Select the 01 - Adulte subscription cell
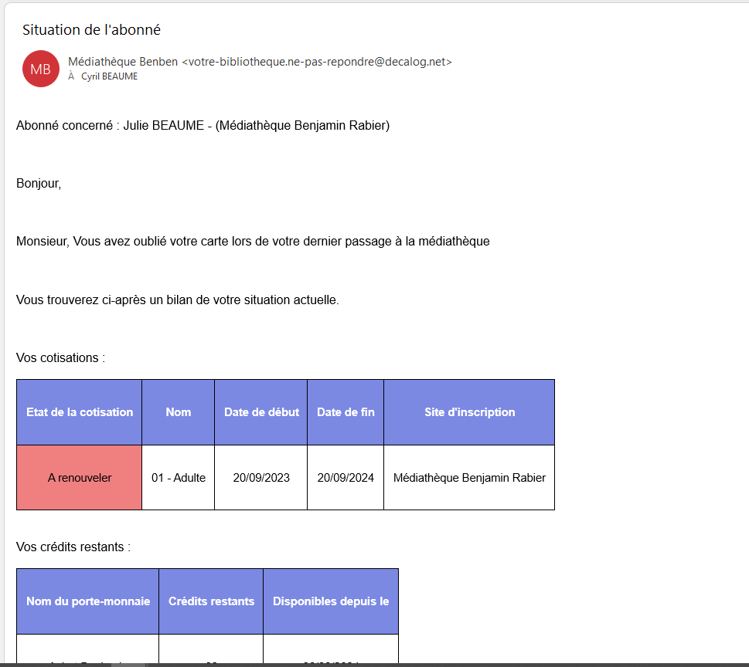Screen dimensions: 749x667 pos(178,477)
